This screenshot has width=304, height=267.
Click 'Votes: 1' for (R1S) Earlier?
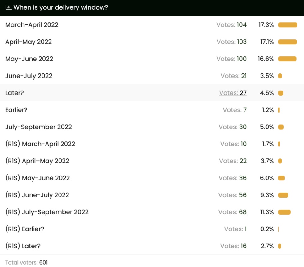[235, 229]
